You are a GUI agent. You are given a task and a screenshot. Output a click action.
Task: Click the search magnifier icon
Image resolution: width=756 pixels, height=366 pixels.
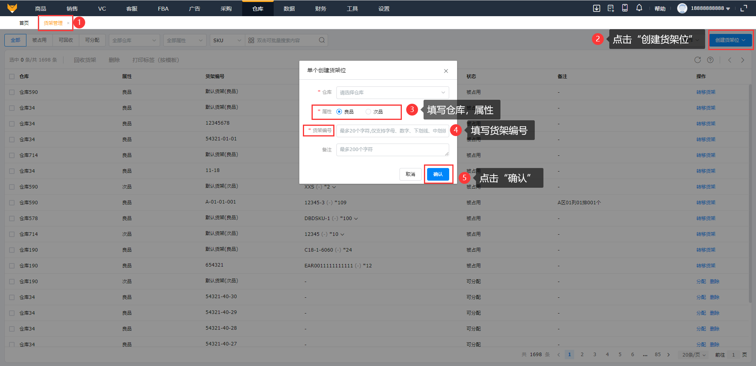coord(322,40)
